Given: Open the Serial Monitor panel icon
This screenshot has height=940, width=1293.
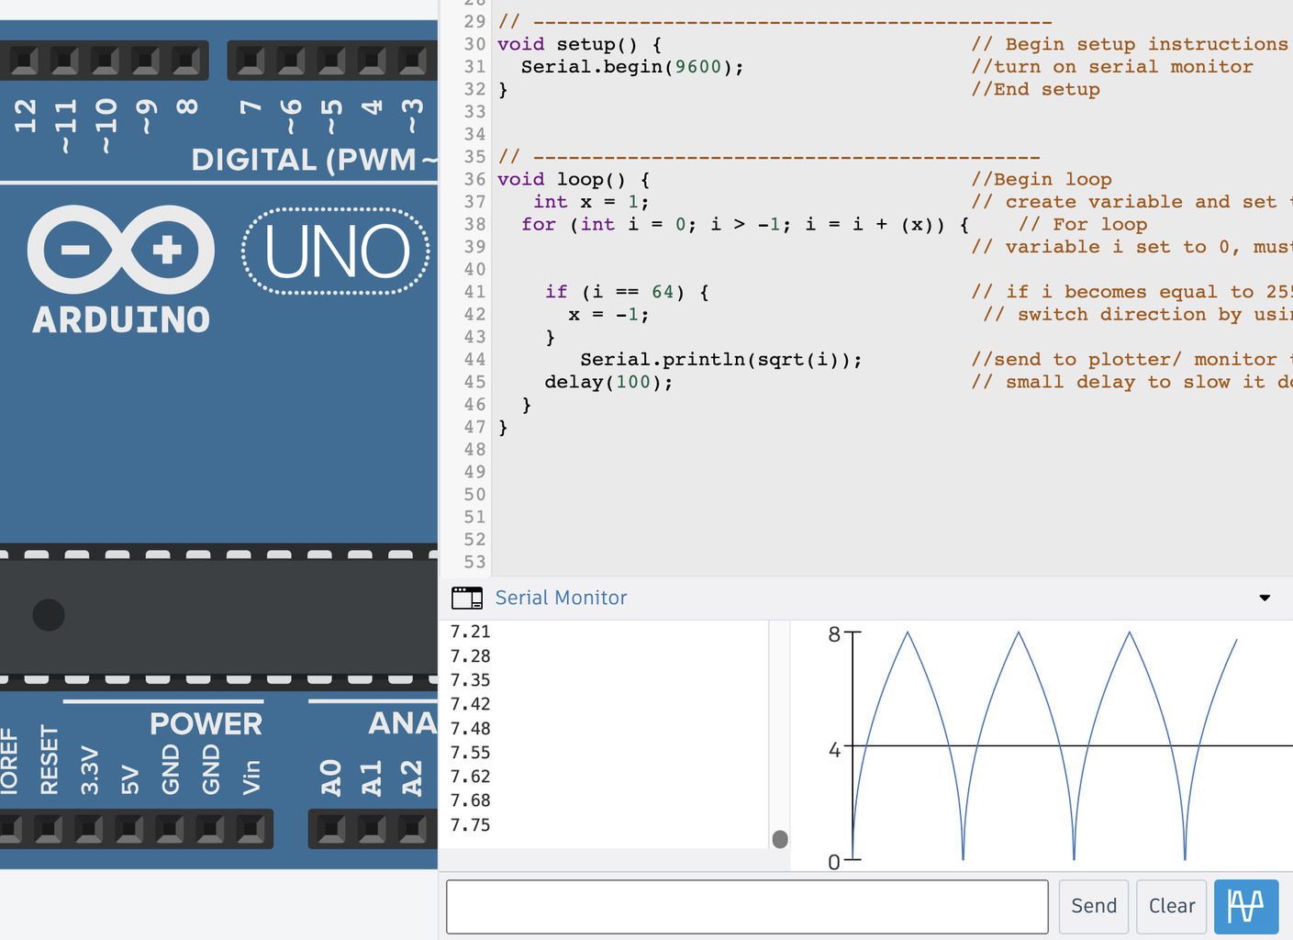Looking at the screenshot, I should (467, 597).
